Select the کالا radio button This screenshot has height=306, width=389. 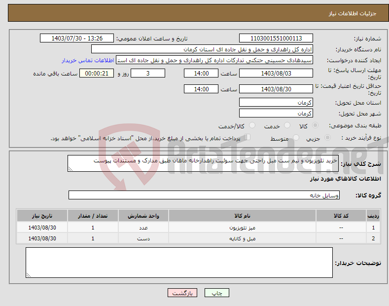[x=315, y=125]
